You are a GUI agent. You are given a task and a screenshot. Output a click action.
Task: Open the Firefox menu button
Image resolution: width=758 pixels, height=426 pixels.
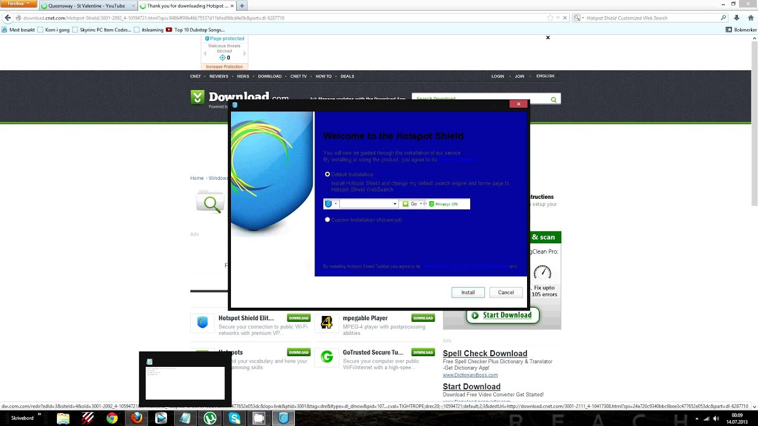click(x=19, y=4)
